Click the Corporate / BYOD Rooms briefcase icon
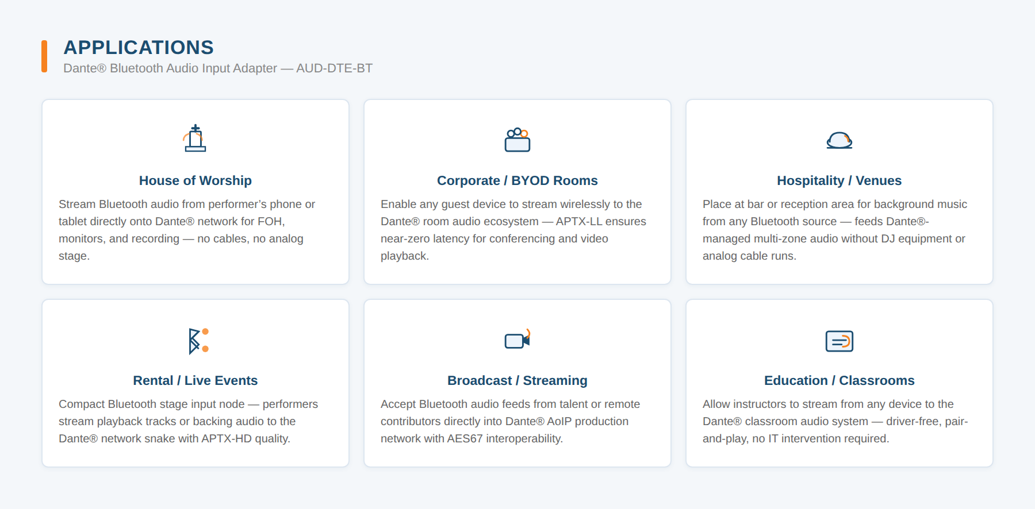The height and width of the screenshot is (509, 1035). [517, 140]
